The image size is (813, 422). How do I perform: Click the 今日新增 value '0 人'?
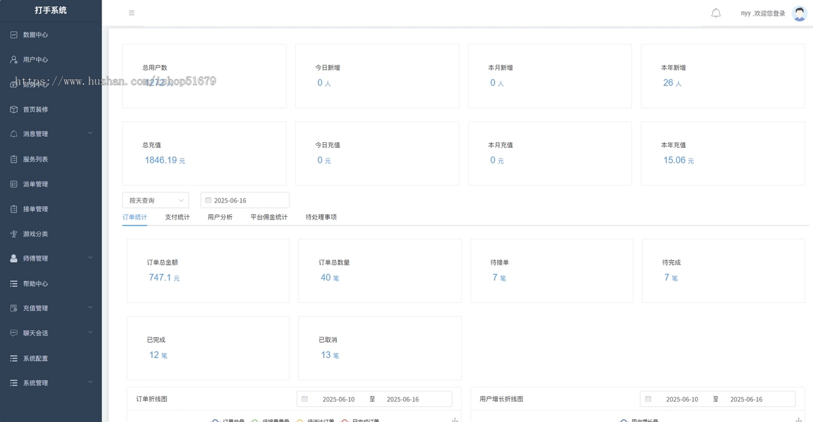click(x=324, y=83)
